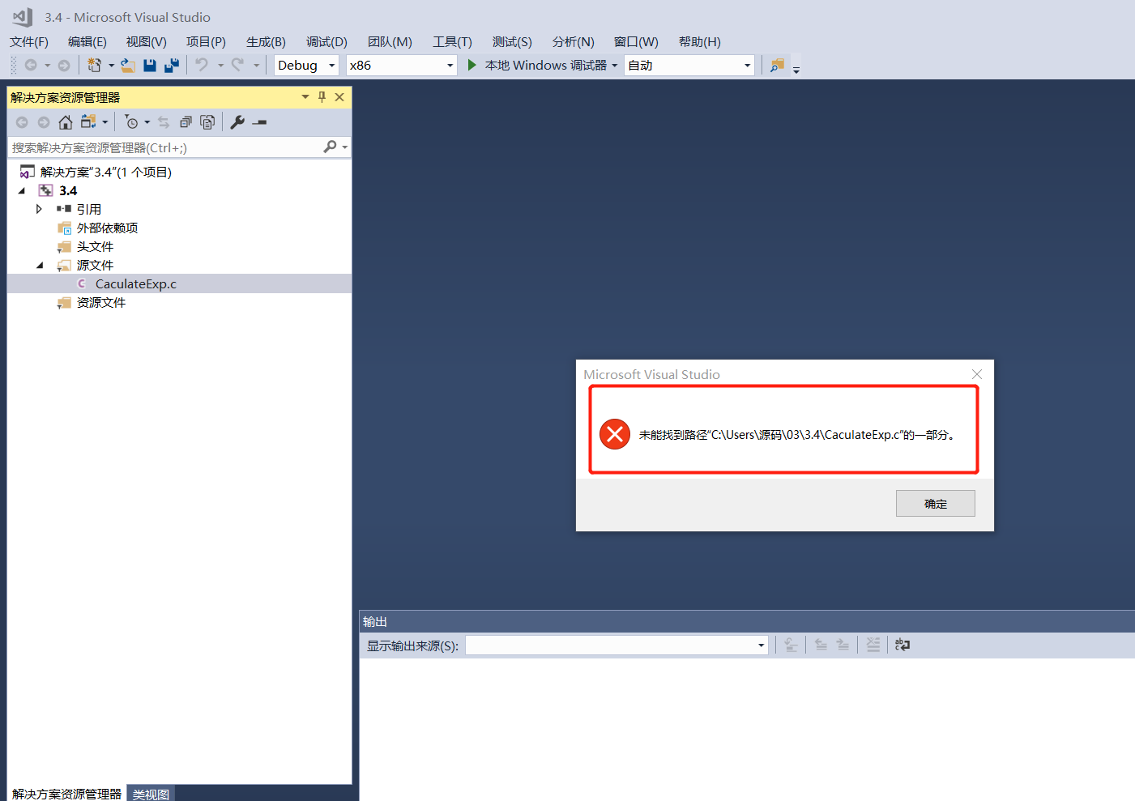The width and height of the screenshot is (1135, 801).
Task: Click the New Project toolbar icon
Action: click(95, 66)
